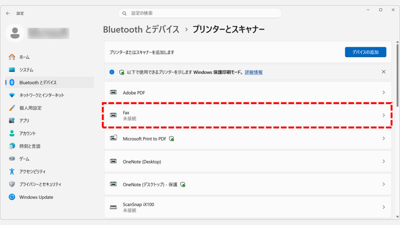The image size is (400, 225).
Task: Click the protected print shield icon in banner
Action: point(122,72)
